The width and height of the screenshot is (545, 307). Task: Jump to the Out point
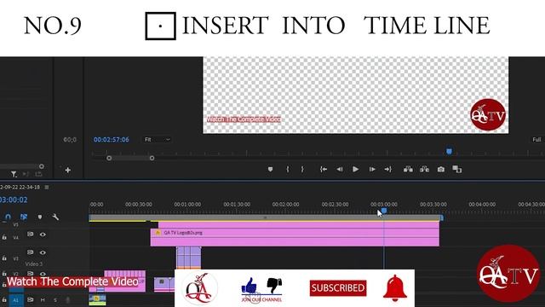(x=388, y=169)
